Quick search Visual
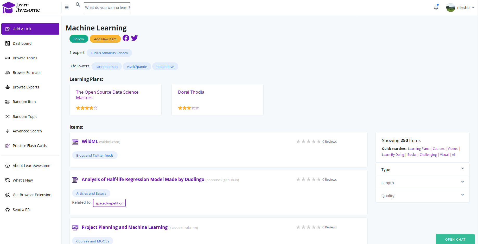 coord(444,155)
